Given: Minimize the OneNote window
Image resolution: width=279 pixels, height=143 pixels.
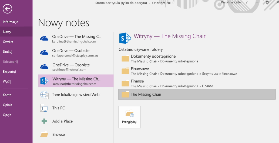Looking at the screenshot, I should coord(257,2).
